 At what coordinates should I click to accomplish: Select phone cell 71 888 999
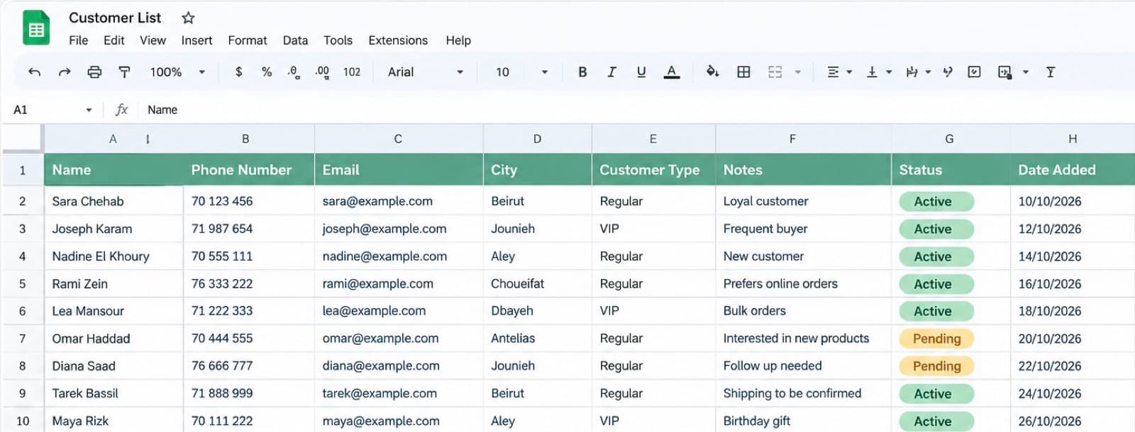[x=249, y=393]
